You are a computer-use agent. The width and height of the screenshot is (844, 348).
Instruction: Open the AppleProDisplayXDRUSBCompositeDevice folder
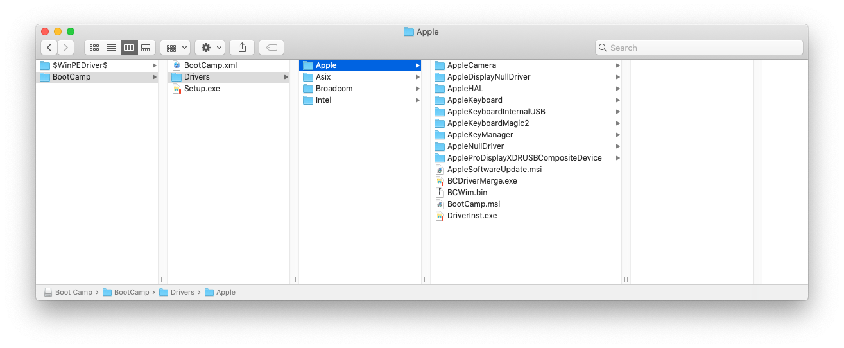pos(526,158)
